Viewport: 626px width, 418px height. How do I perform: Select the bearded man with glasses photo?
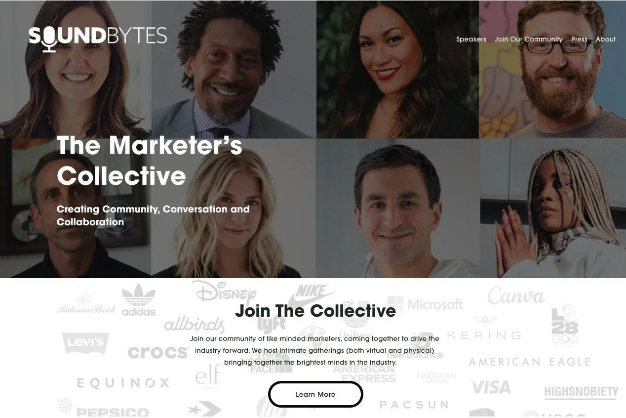click(552, 69)
